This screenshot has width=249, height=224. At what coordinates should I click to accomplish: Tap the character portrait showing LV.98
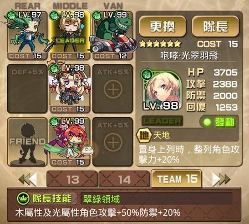pos(161,90)
